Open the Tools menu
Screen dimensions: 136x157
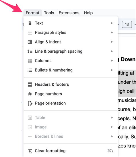[49, 13]
